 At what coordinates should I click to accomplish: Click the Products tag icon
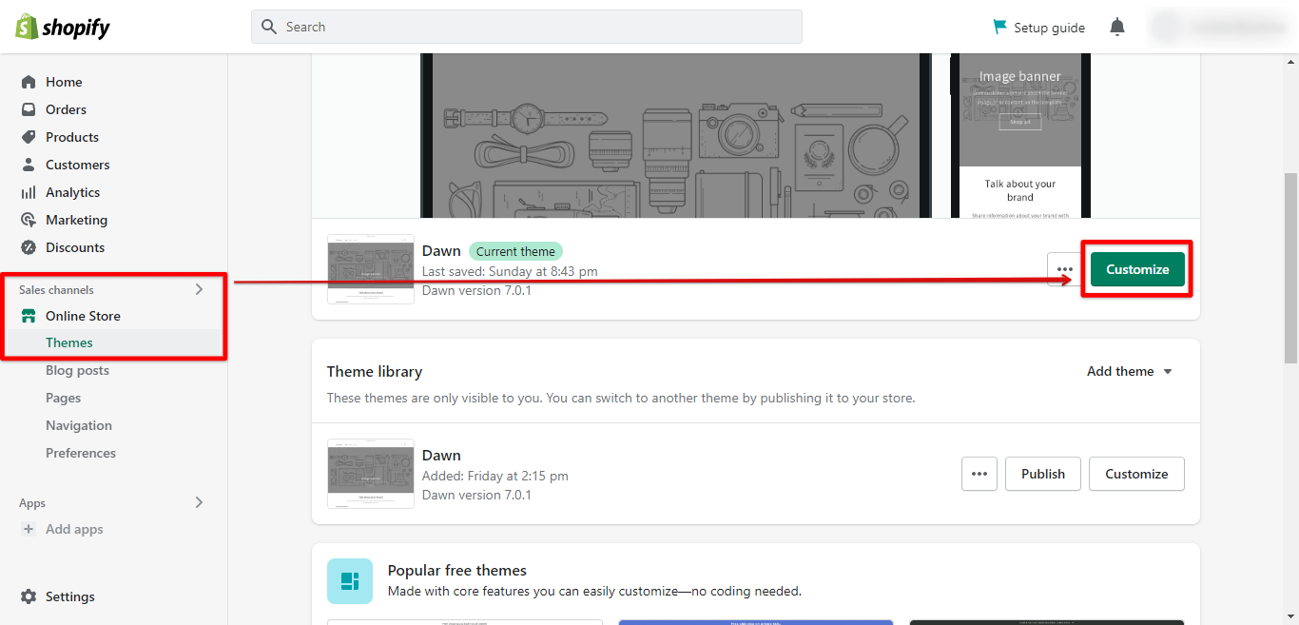[29, 137]
